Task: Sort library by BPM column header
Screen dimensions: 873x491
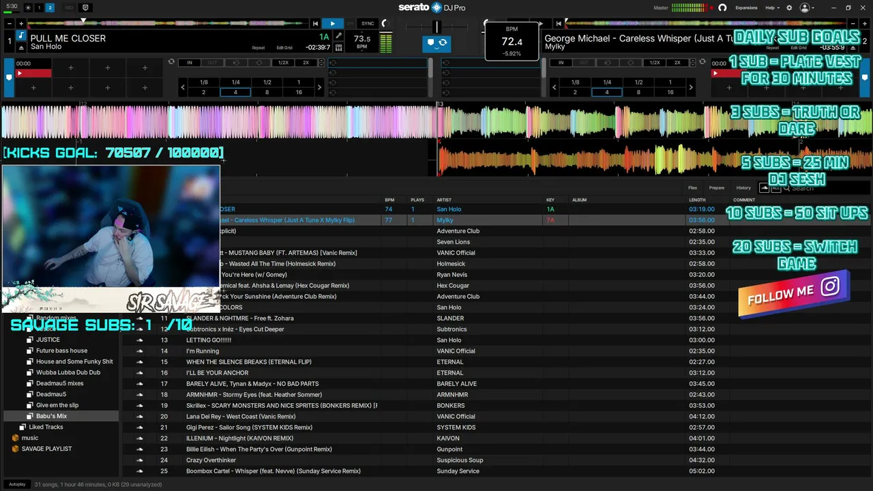Action: tap(389, 200)
